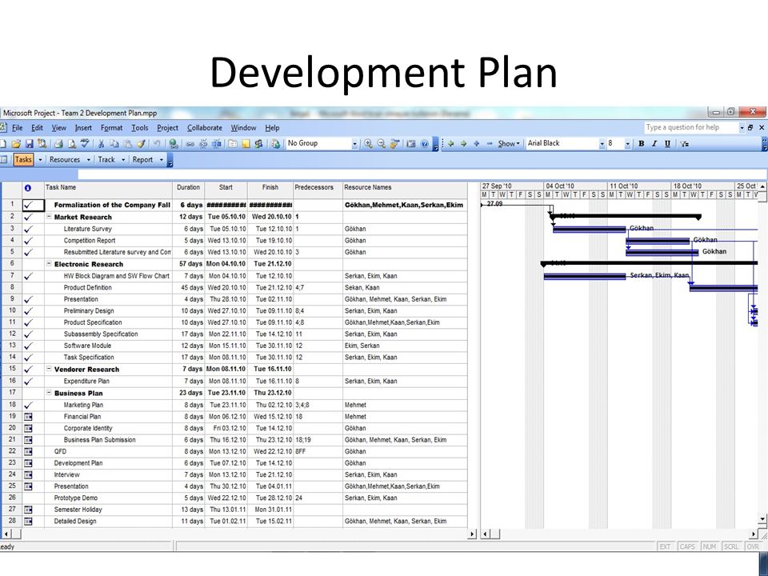Screen dimensions: 768x576
Task: Open the Arial Black font dropdown
Action: click(x=602, y=143)
